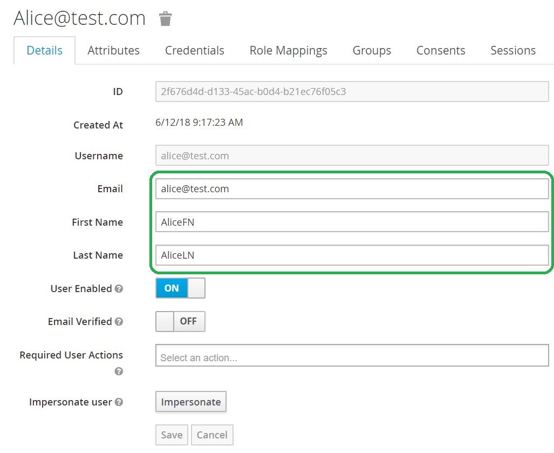Click the Email Verified help icon
The height and width of the screenshot is (453, 554).
click(x=119, y=322)
